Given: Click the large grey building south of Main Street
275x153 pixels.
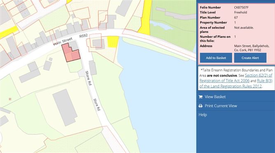Looking at the screenshot, I should click(x=65, y=107).
